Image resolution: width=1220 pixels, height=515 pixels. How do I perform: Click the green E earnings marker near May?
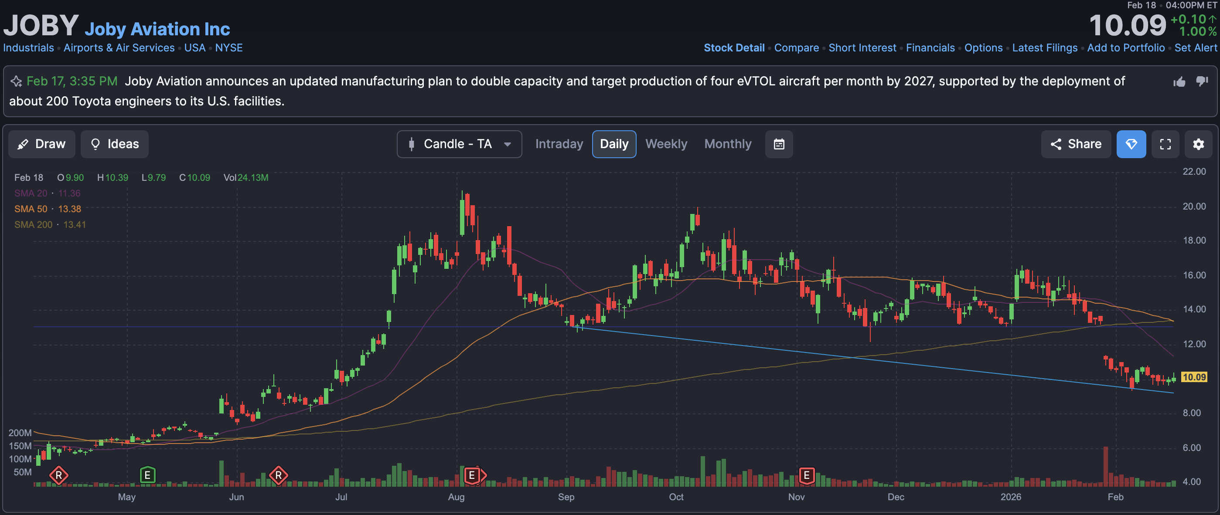tap(147, 475)
